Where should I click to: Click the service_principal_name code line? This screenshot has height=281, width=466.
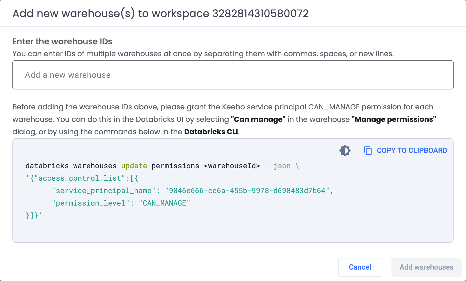coord(193,191)
